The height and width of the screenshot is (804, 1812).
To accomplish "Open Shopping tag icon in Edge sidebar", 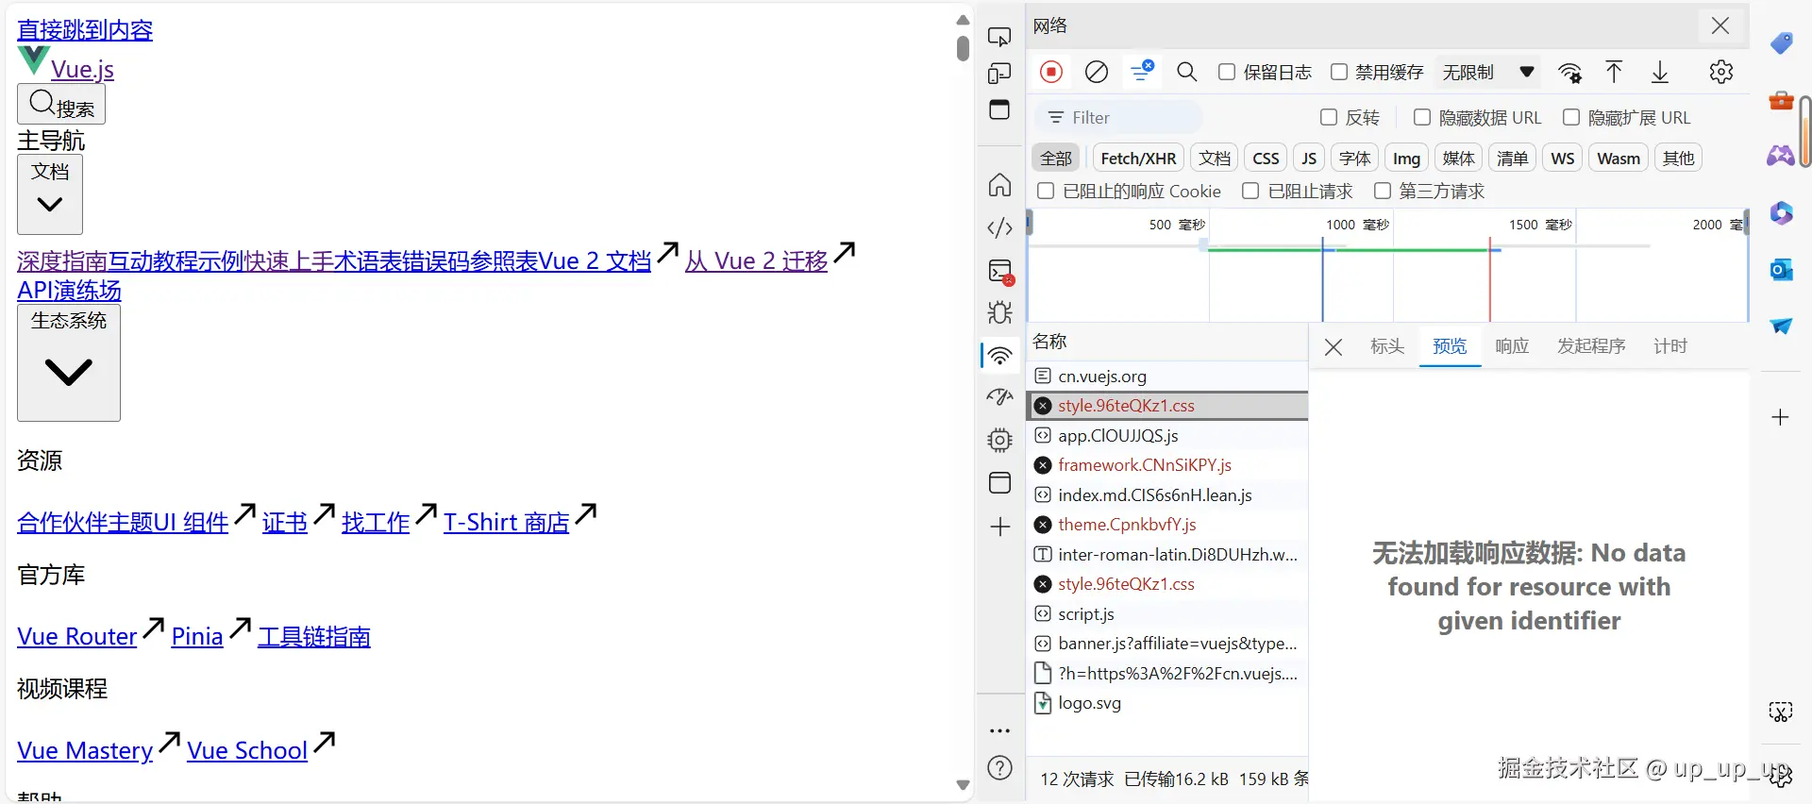I will pyautogui.click(x=1781, y=43).
